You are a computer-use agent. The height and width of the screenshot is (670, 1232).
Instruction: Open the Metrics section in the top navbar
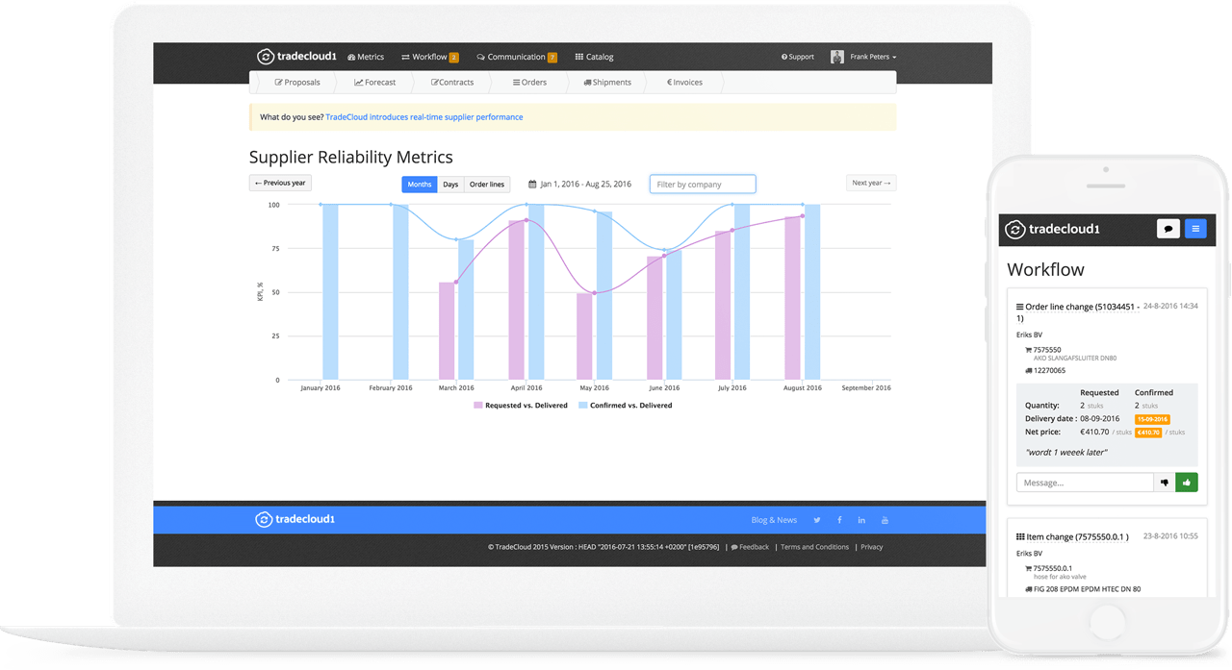pyautogui.click(x=366, y=57)
